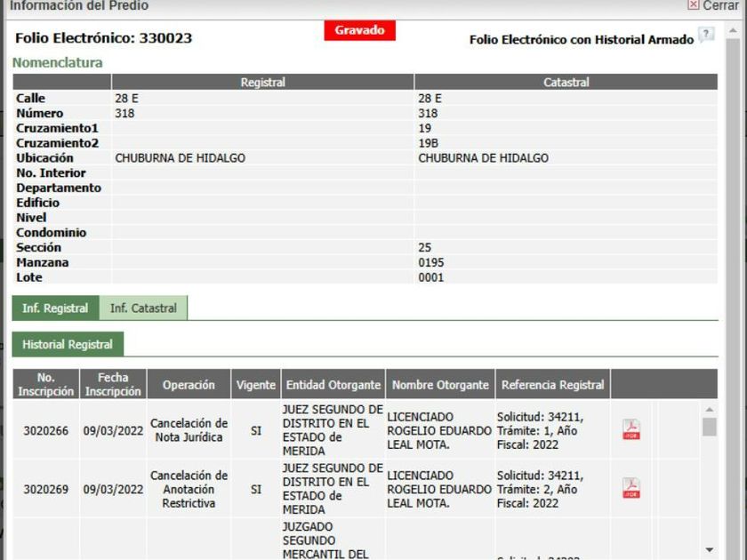Viewport: 747px width, 560px height.
Task: Click Manzana value 0195
Action: tap(430, 262)
